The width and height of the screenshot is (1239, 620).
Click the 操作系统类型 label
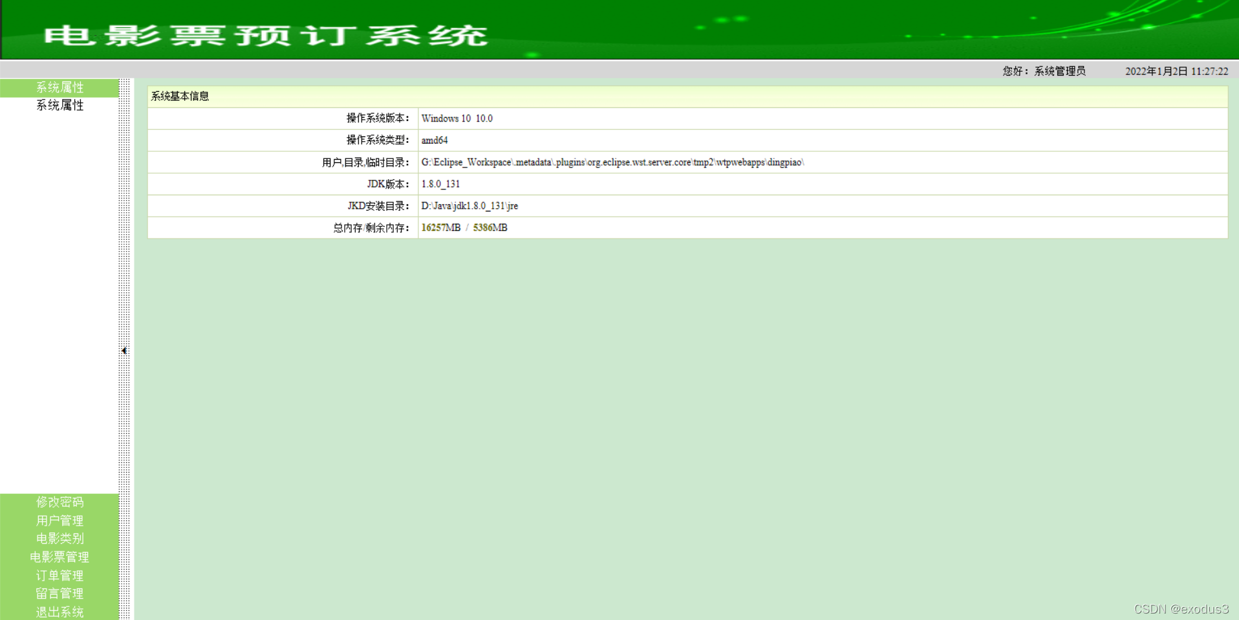coord(378,140)
